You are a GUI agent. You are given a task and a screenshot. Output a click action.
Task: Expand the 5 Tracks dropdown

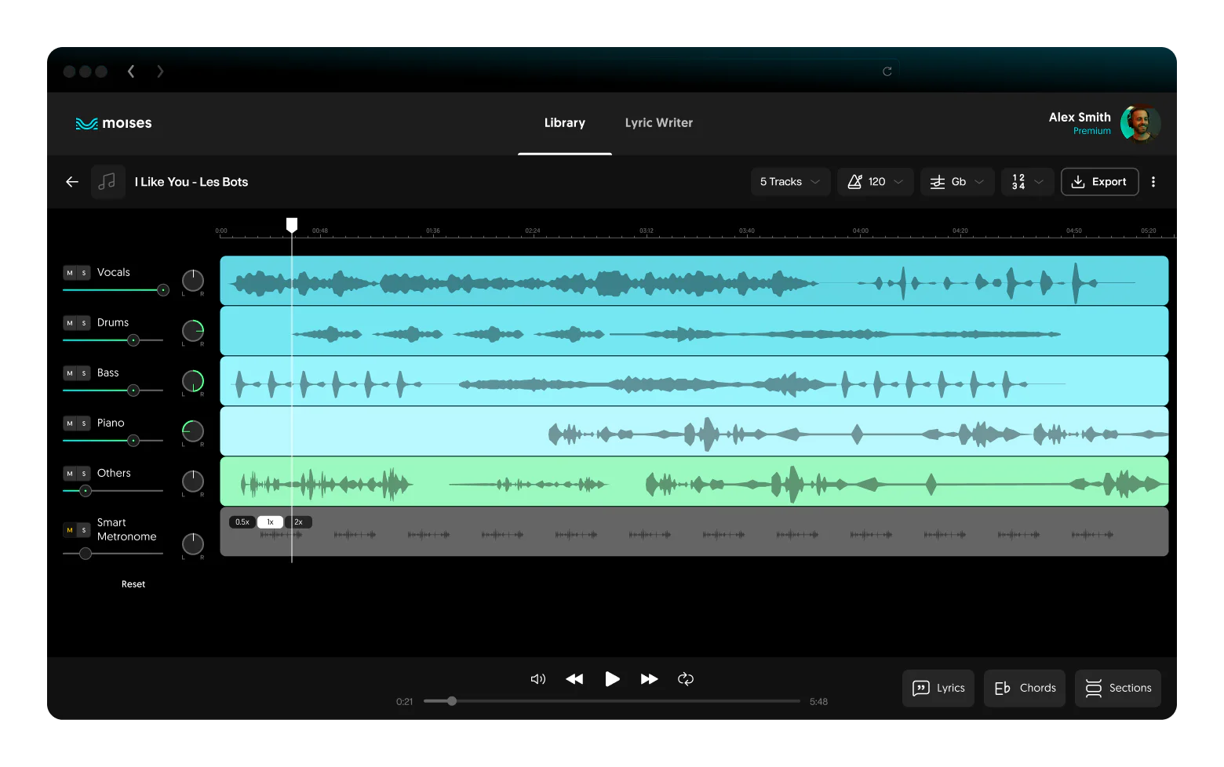[790, 182]
